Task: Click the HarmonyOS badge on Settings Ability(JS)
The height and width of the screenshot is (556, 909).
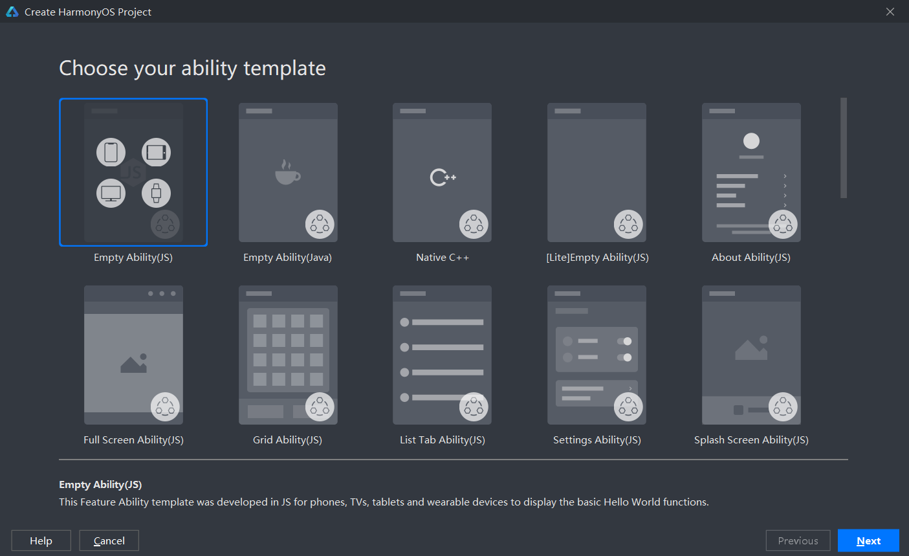Action: click(628, 407)
